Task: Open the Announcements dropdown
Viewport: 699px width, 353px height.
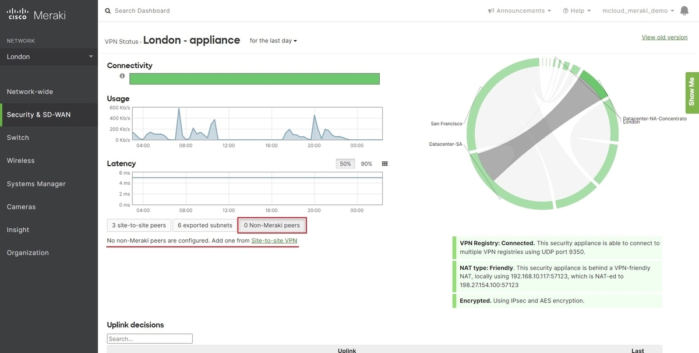Action: (x=520, y=10)
